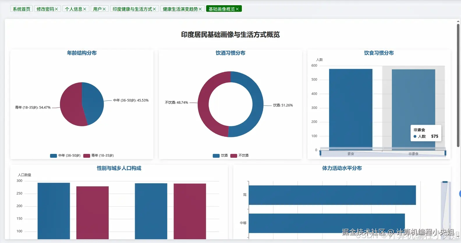Click the 年龄结构分布 chart title

click(x=82, y=53)
